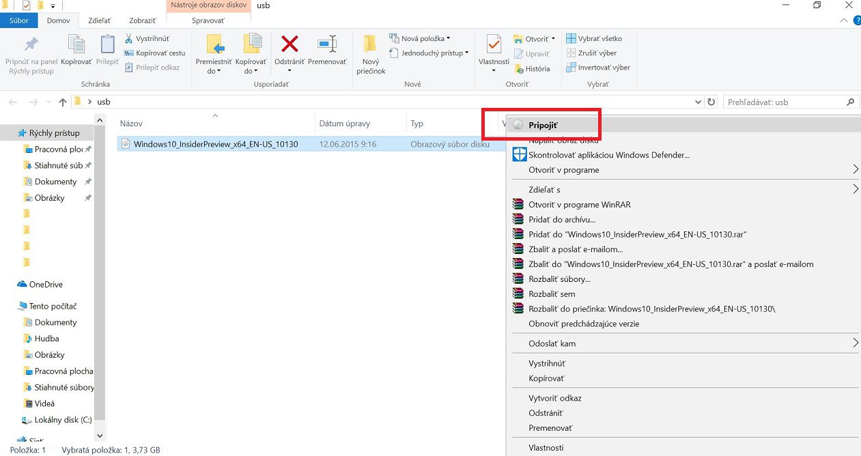Screen dimensions: 861x456
Task: Select Tento počítač in the navigation pane
Action: pos(53,307)
